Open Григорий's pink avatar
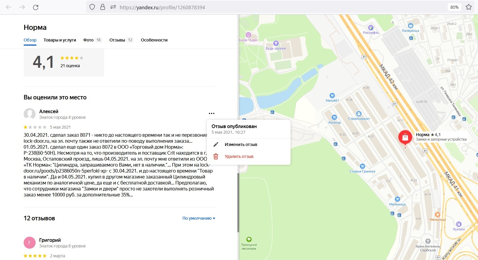Screen dimensions: 478x260 [30, 243]
